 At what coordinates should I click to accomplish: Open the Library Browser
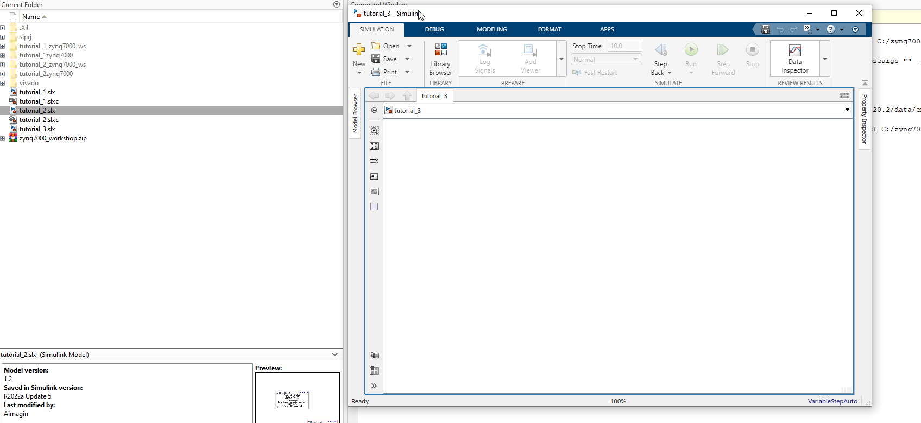click(x=440, y=59)
